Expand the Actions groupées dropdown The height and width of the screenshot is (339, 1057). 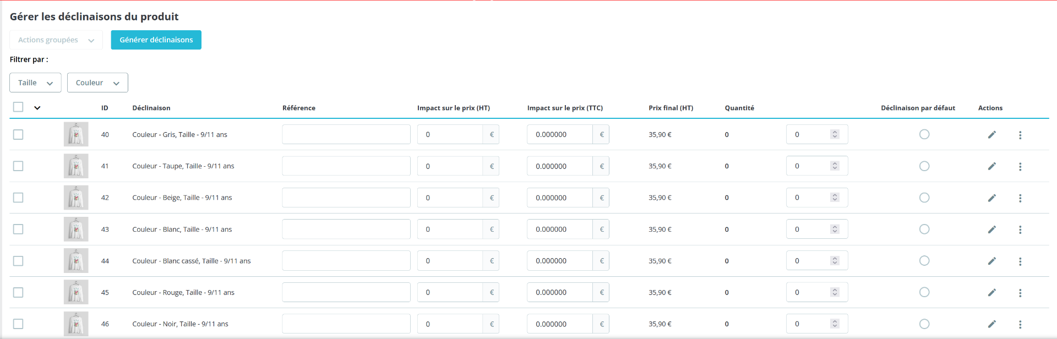tap(56, 40)
